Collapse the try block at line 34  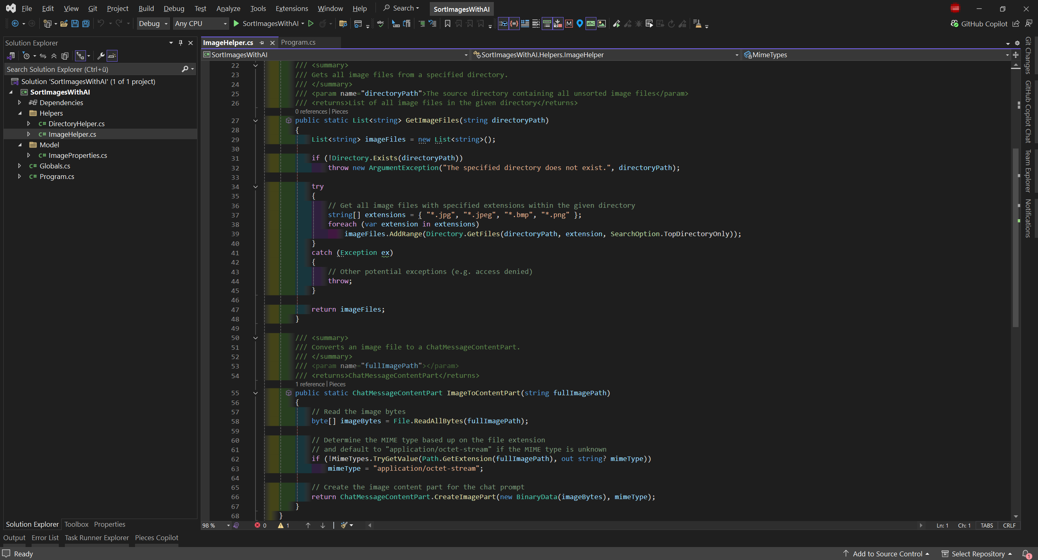click(x=255, y=187)
